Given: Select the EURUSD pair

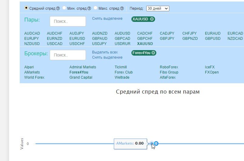Looking at the screenshot, I should click(x=77, y=39).
